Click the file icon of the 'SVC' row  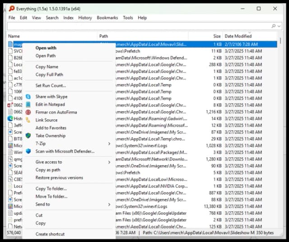[10, 51]
